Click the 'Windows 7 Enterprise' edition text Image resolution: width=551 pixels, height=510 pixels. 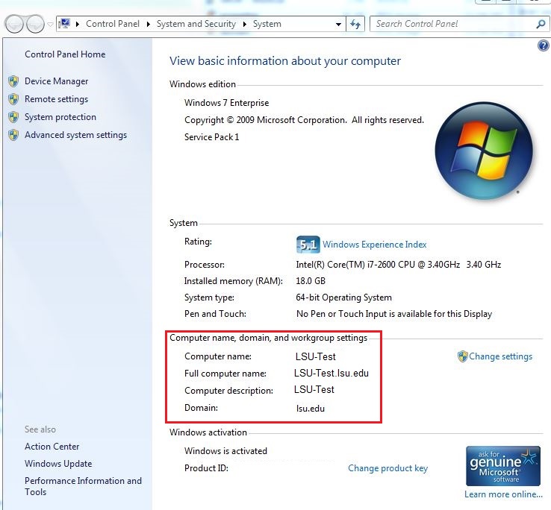(x=227, y=103)
